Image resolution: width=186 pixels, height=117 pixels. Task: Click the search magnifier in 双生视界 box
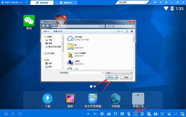145,2
